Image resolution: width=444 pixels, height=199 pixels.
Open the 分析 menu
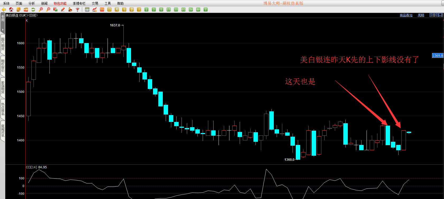tap(31, 3)
